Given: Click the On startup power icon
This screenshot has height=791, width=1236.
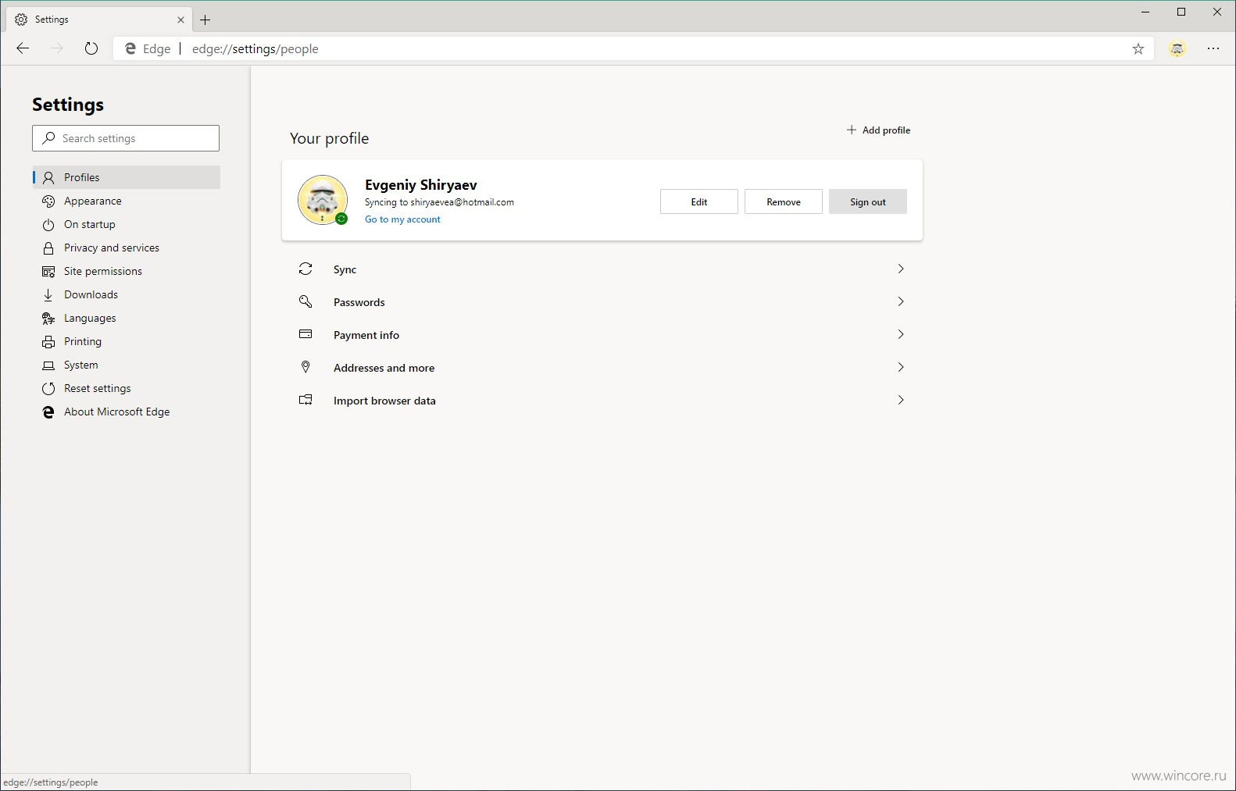Looking at the screenshot, I should pyautogui.click(x=48, y=224).
